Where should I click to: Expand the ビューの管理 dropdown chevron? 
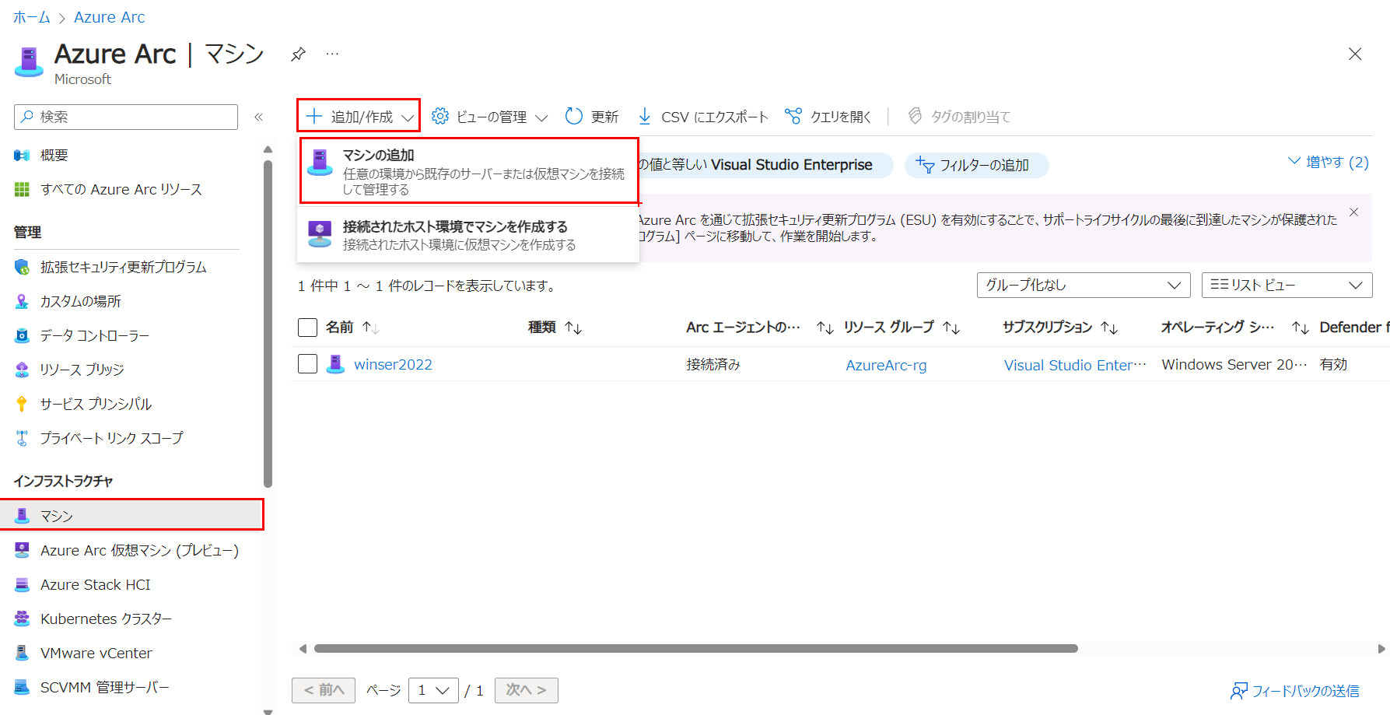coord(542,117)
